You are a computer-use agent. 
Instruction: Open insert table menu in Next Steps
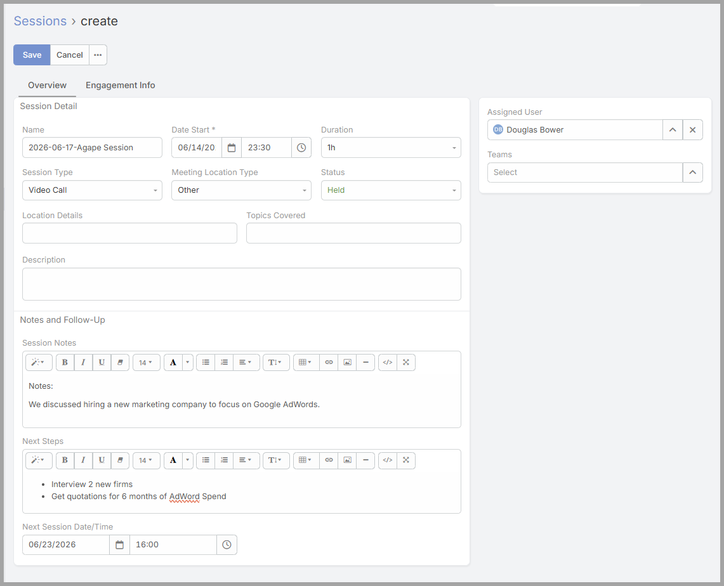306,460
